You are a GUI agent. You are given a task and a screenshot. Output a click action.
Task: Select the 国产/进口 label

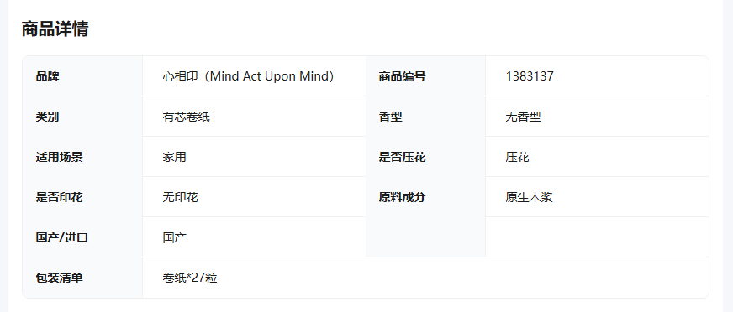pos(62,238)
